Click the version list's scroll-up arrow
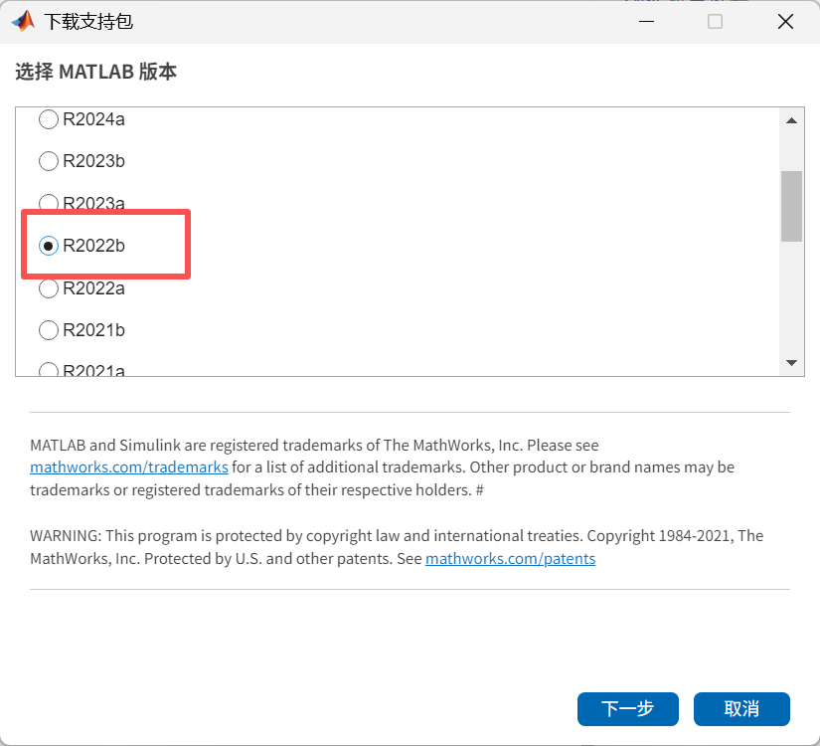 [x=791, y=121]
